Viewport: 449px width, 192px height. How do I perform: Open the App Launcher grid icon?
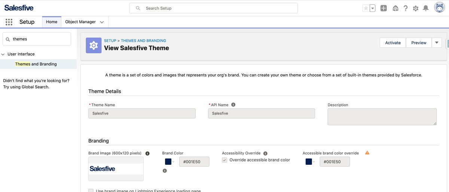9,22
